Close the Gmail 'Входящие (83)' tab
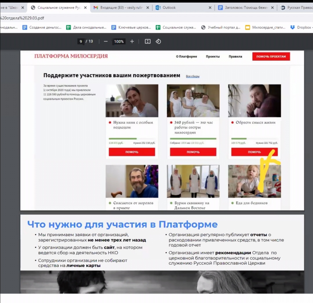Image resolution: width=313 pixels, height=303 pixels. tap(148, 8)
